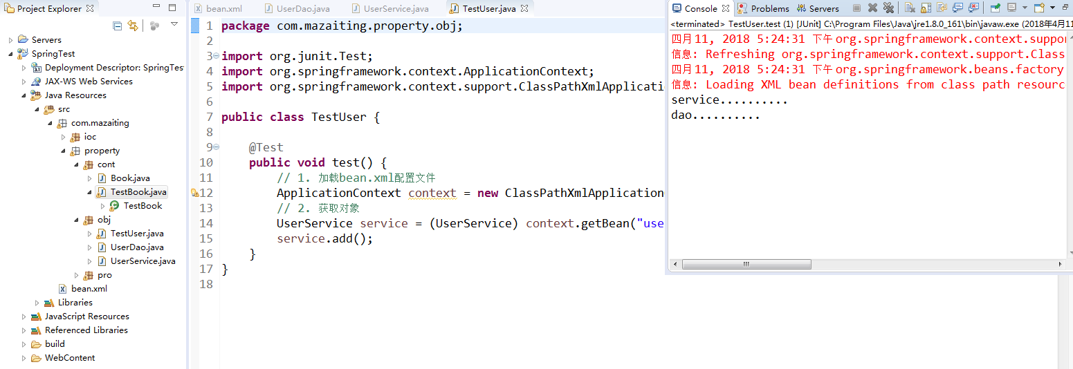
Task: Select the build folder
Action: pyautogui.click(x=55, y=344)
